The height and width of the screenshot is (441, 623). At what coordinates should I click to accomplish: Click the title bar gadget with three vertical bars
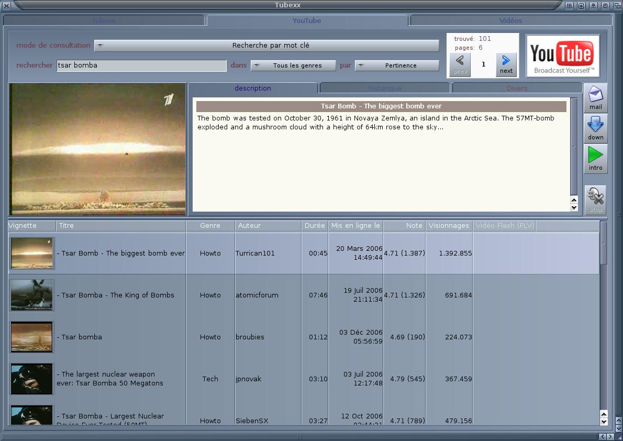[569, 6]
